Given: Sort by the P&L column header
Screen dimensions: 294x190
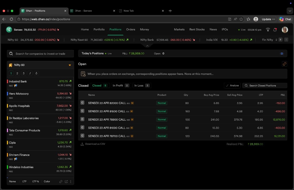Looking at the screenshot, I should tap(283, 95).
